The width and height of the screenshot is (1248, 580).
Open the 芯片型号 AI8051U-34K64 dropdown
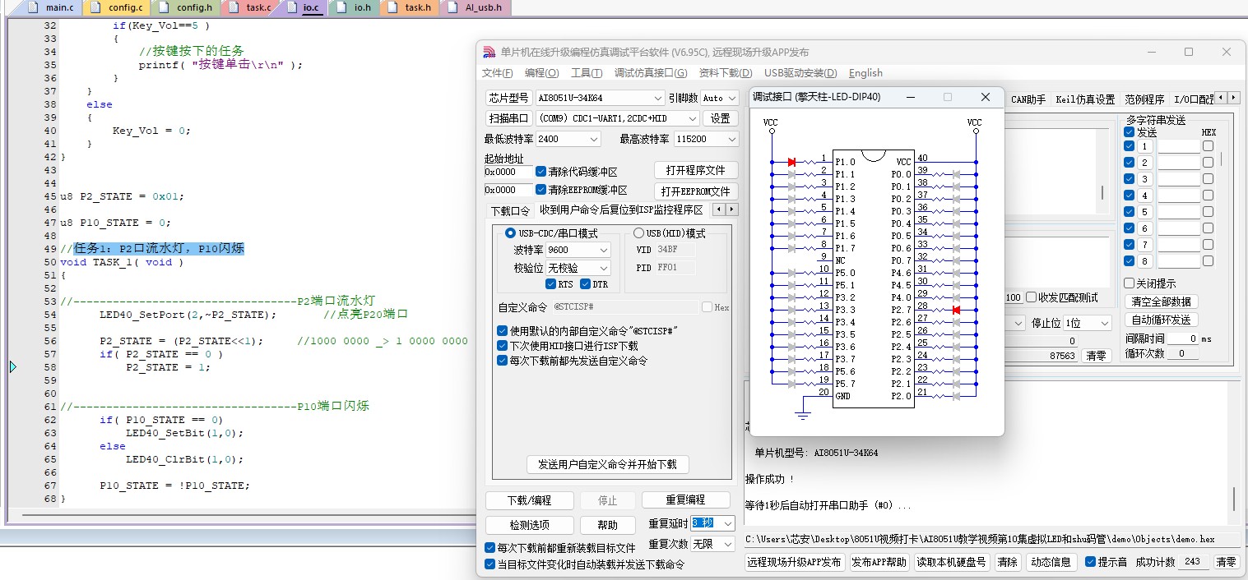[x=600, y=98]
